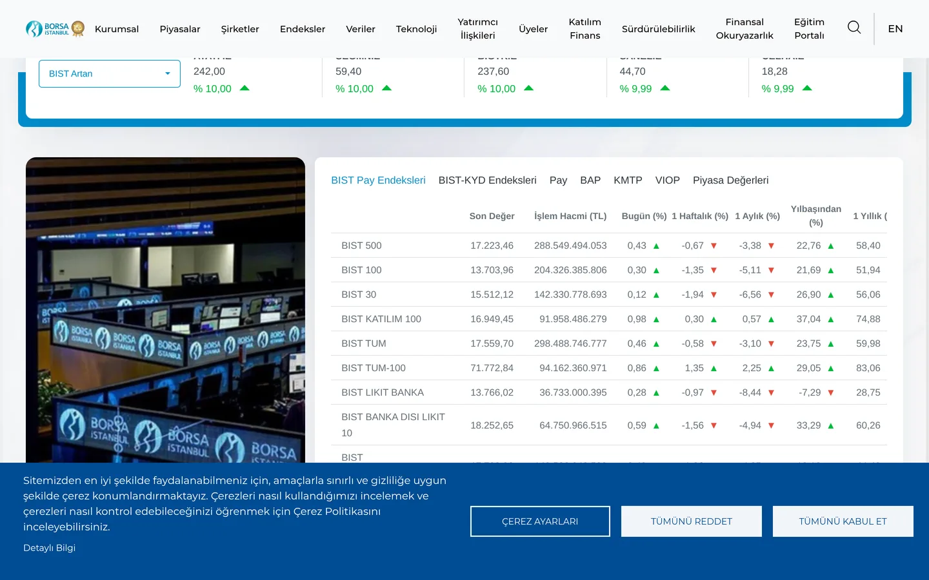
Task: Click BIST 500 Bugün green up arrow
Action: (x=656, y=246)
